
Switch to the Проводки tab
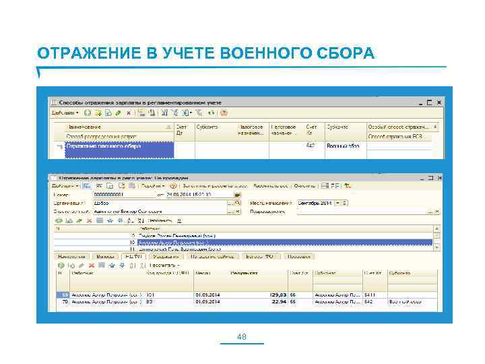click(x=299, y=257)
